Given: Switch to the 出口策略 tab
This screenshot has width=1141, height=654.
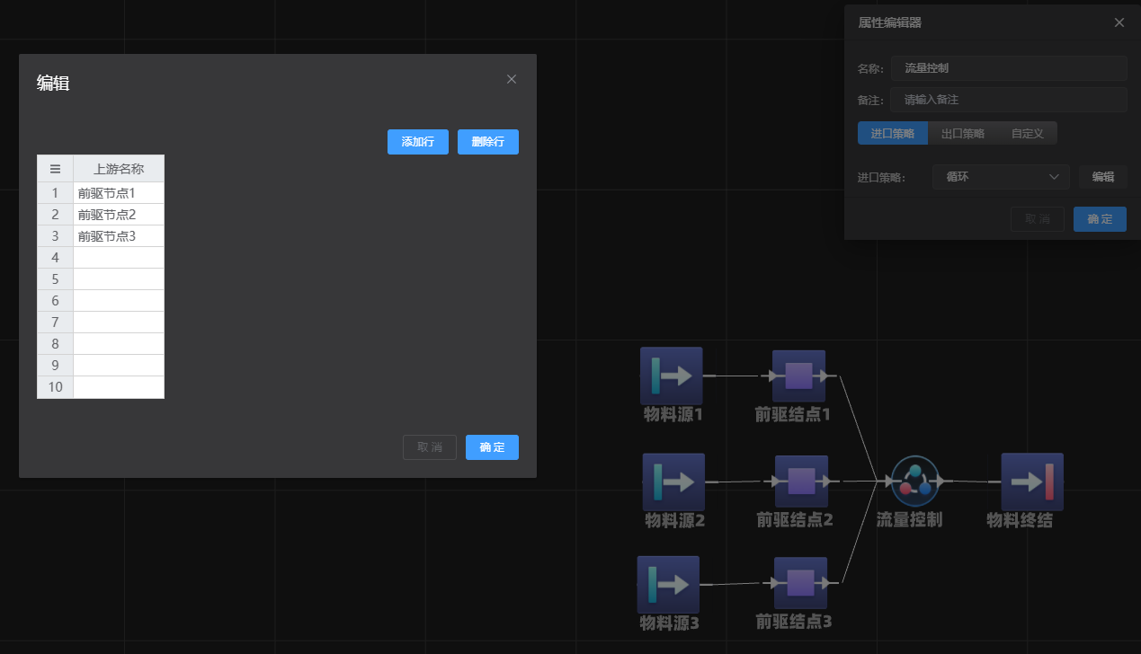Looking at the screenshot, I should [x=962, y=134].
